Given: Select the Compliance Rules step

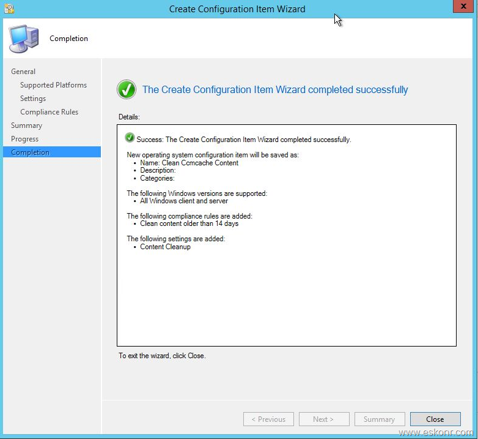Looking at the screenshot, I should coord(49,112).
